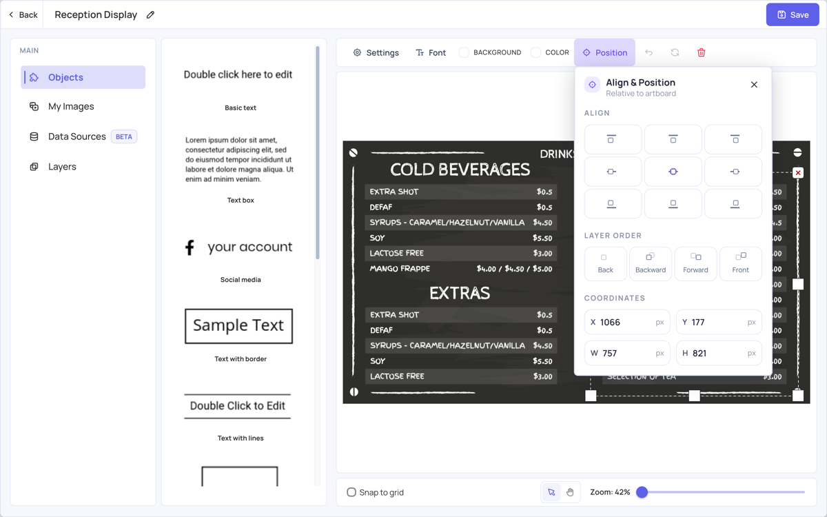The width and height of the screenshot is (827, 517).
Task: Center object in the artboard
Action: click(x=673, y=172)
